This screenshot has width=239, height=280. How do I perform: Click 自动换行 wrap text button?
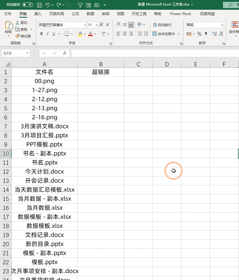[x=162, y=25]
